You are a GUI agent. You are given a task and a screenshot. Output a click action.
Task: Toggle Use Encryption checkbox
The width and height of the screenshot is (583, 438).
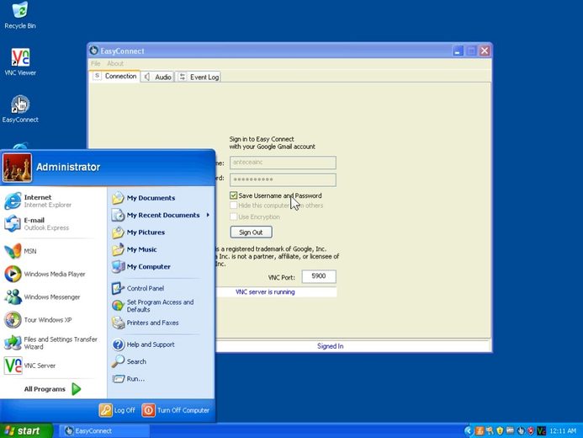point(234,216)
